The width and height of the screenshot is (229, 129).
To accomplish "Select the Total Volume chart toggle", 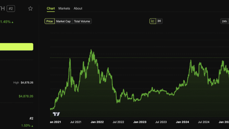I will (82, 21).
